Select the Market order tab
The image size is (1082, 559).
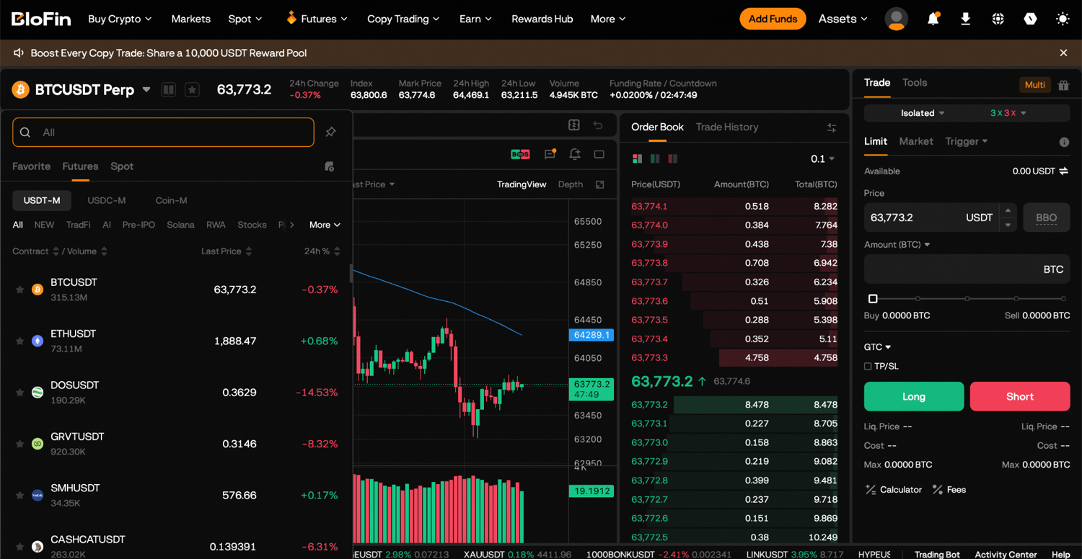[916, 141]
